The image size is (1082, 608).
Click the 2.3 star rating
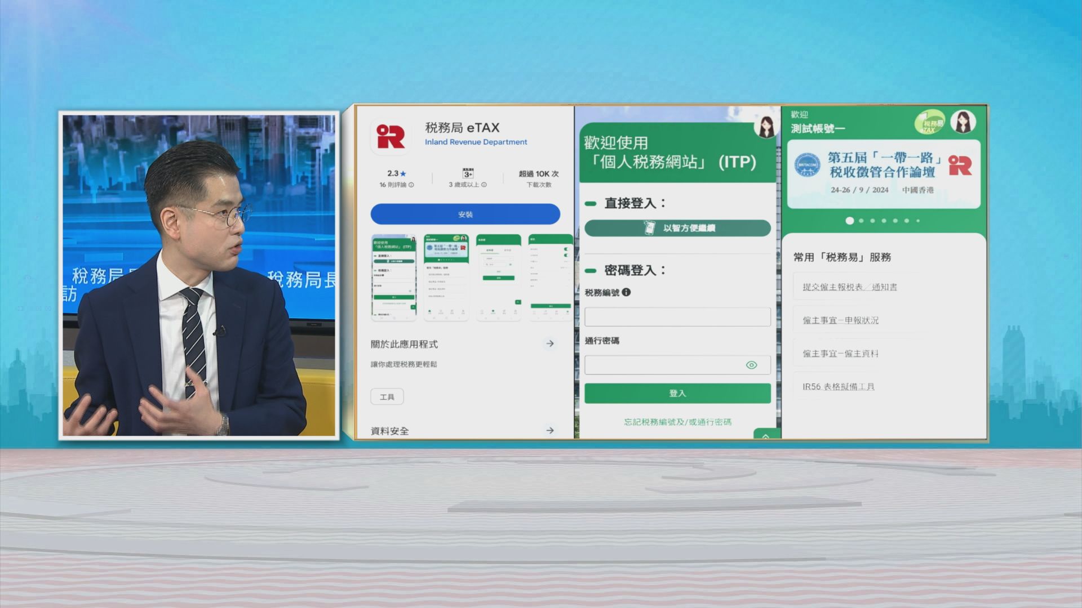pyautogui.click(x=396, y=173)
